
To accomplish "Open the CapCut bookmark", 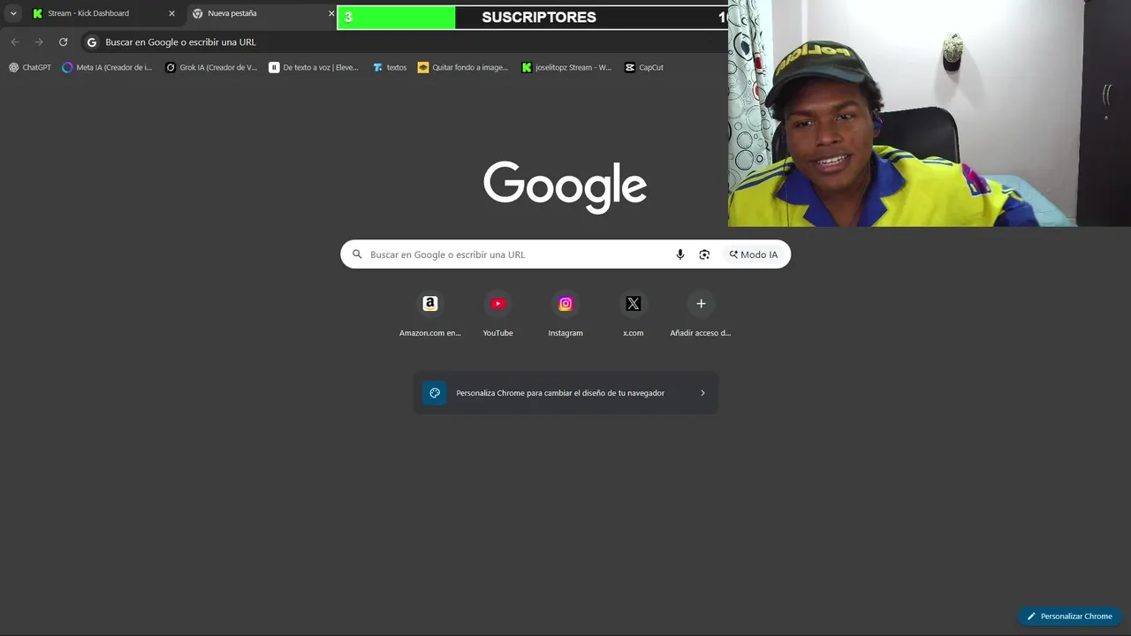I will tap(644, 67).
